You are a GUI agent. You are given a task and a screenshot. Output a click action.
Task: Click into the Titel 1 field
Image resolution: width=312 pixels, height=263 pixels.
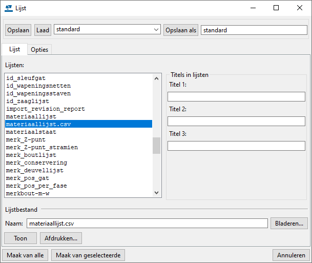click(236, 97)
